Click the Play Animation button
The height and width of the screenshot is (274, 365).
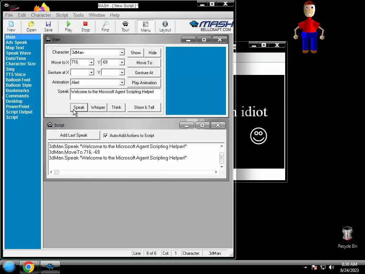pos(144,83)
